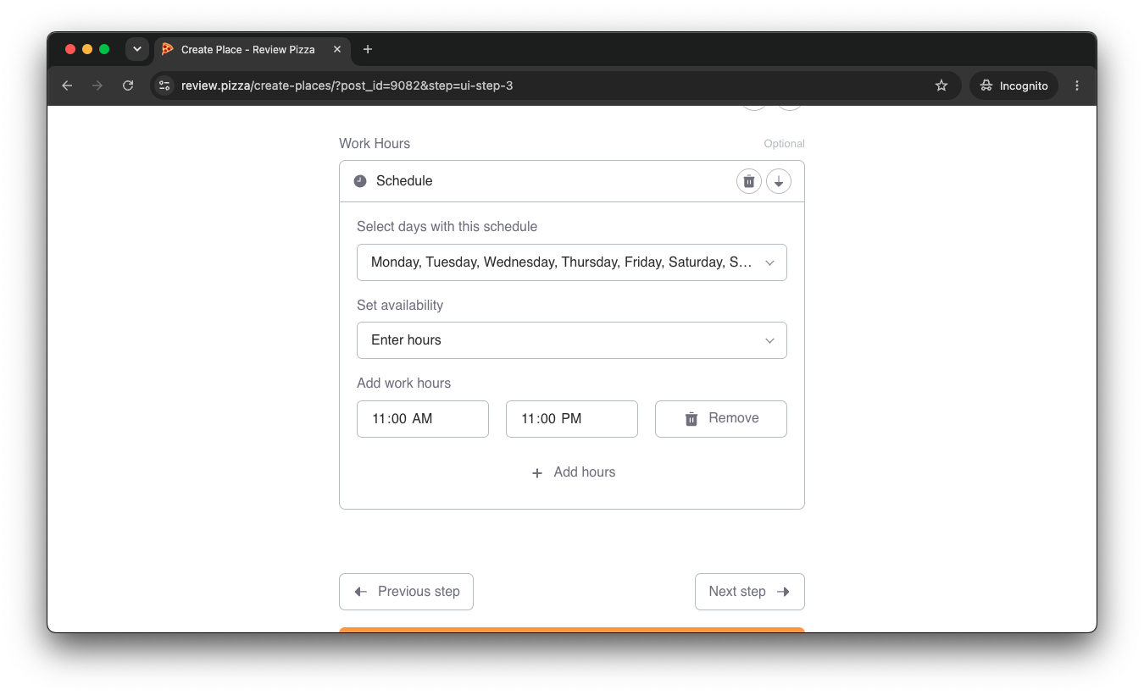Bookmark page with star icon
The height and width of the screenshot is (695, 1144).
[941, 85]
